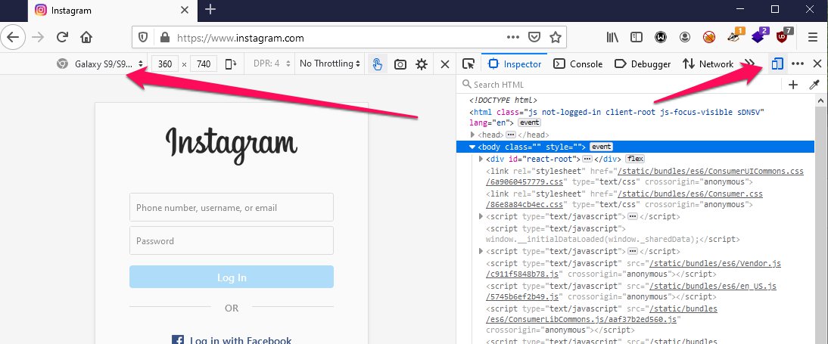The image size is (828, 344).
Task: Save page to Pocket
Action: pyautogui.click(x=534, y=38)
